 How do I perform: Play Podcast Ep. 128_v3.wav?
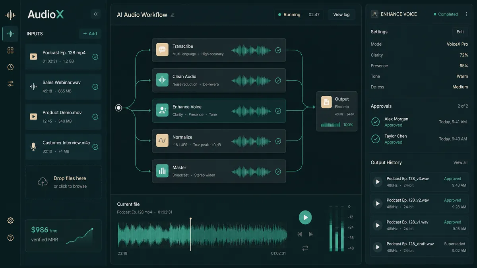378,182
